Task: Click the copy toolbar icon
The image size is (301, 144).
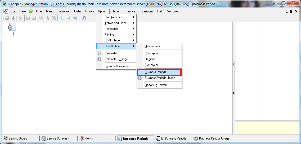Action: [41, 18]
